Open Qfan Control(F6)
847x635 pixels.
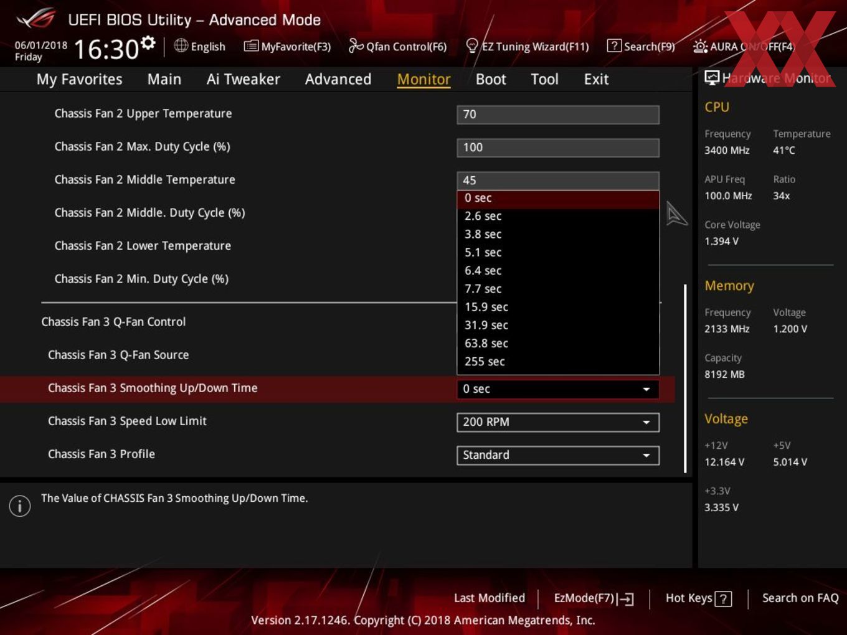(x=397, y=46)
